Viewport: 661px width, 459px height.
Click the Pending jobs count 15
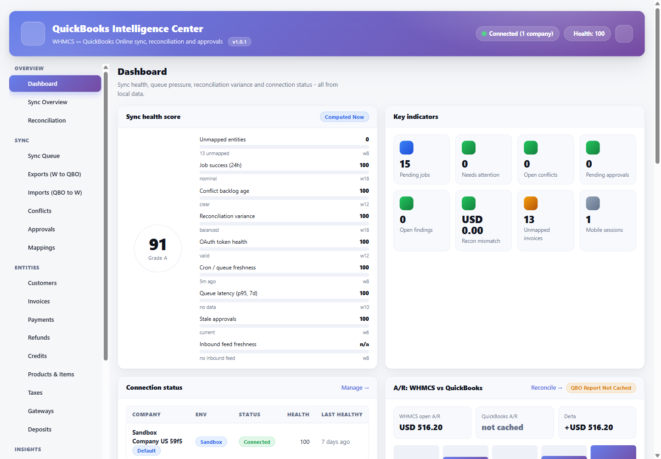click(405, 164)
